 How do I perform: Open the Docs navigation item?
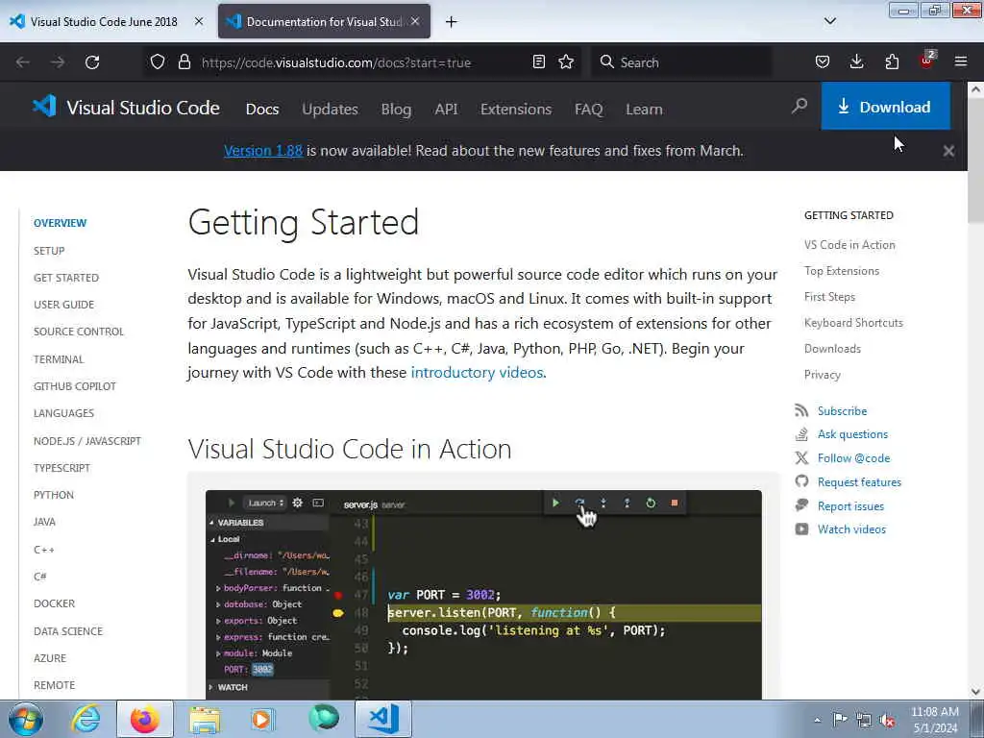point(261,110)
